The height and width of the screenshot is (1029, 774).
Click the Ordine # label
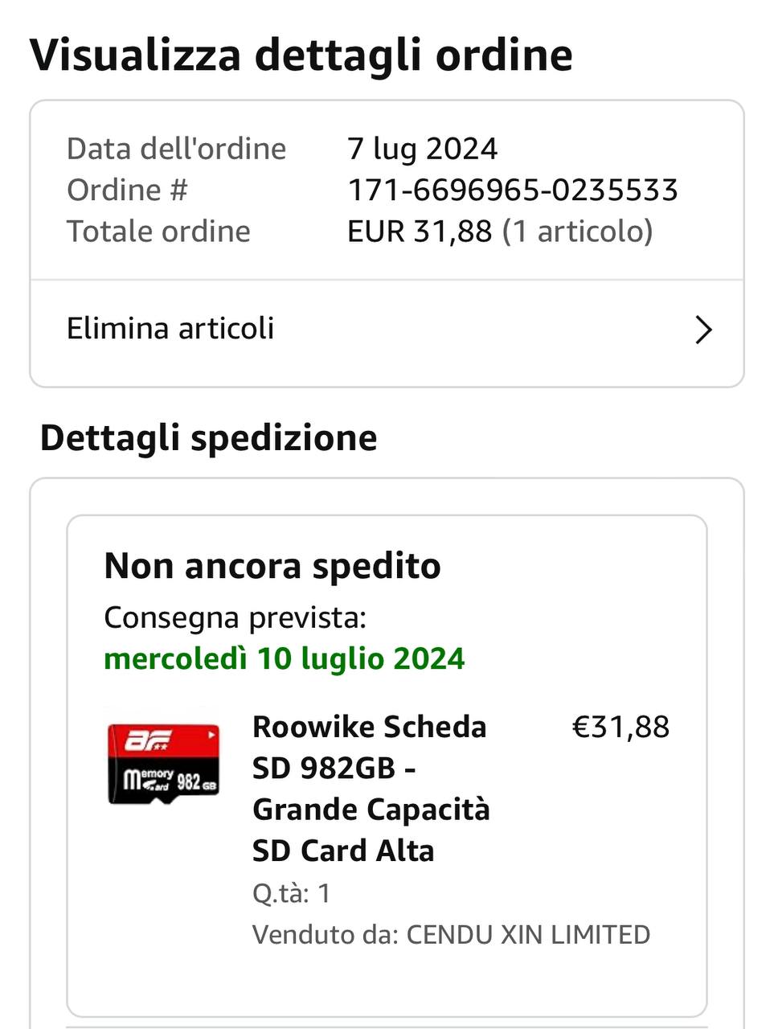127,191
